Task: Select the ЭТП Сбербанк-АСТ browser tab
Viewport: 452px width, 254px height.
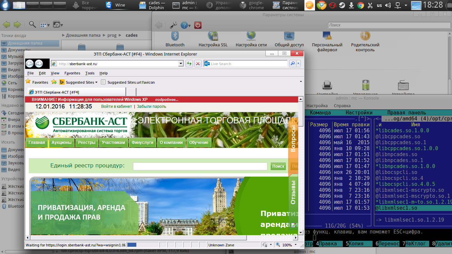Action: 76,92
